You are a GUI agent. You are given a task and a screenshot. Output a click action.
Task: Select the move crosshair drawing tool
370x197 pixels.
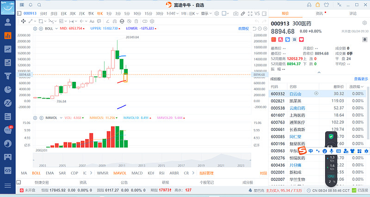click(24, 21)
